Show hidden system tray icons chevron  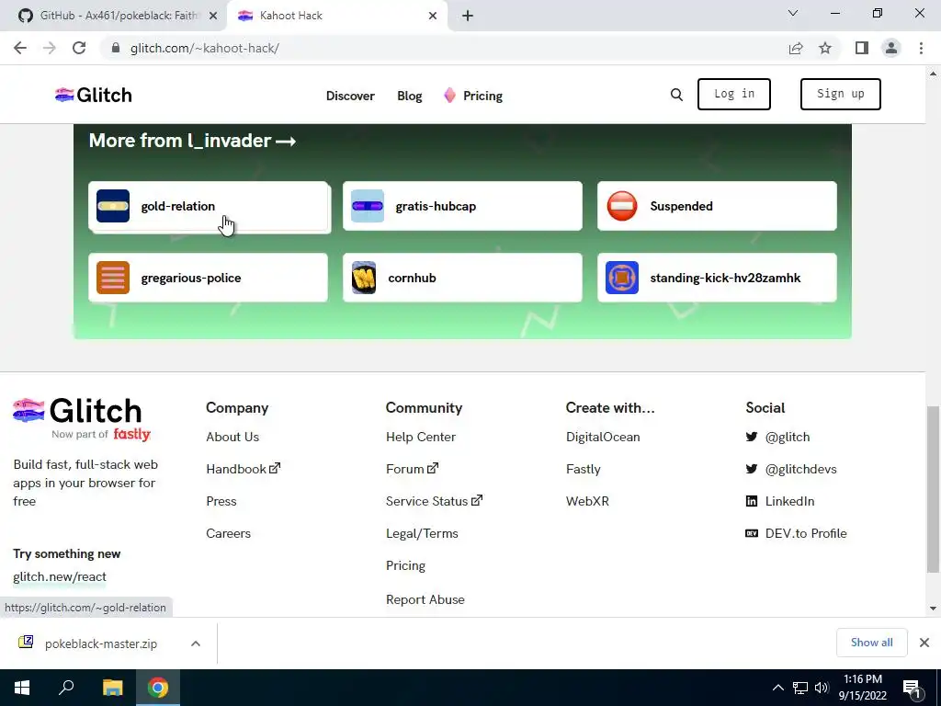[x=777, y=688]
